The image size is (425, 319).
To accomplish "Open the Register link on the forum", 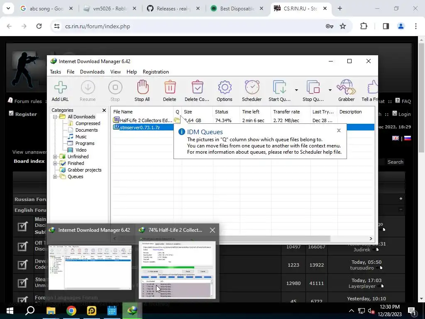I will [x=26, y=114].
